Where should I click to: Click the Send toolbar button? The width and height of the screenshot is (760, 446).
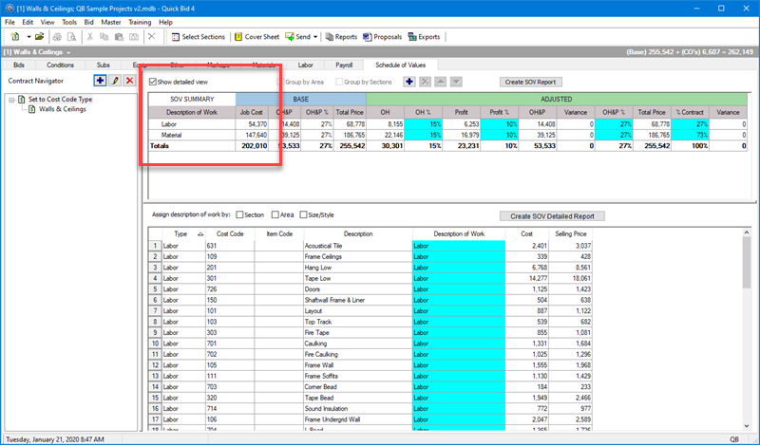[x=297, y=37]
